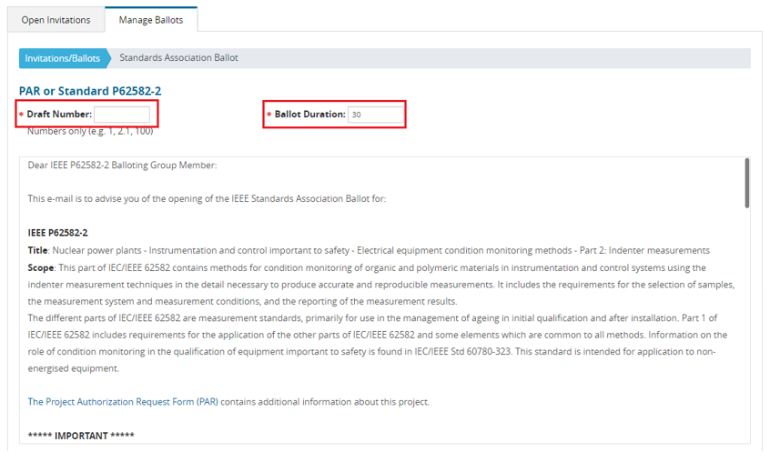Click the line 'This e-mail is to advise you'
Image resolution: width=770 pixels, height=462 pixels.
[207, 198]
